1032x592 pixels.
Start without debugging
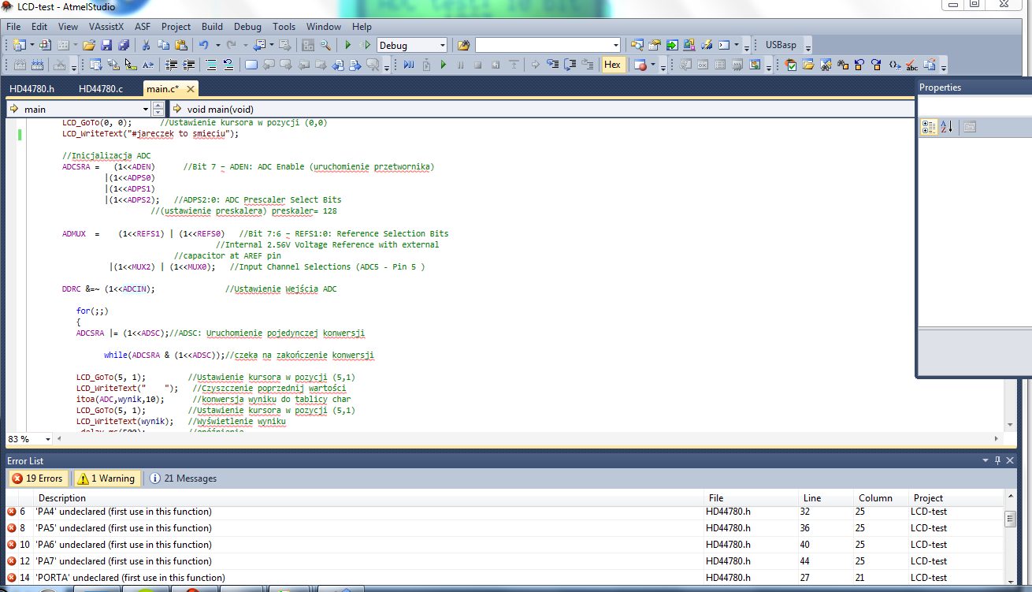[365, 45]
